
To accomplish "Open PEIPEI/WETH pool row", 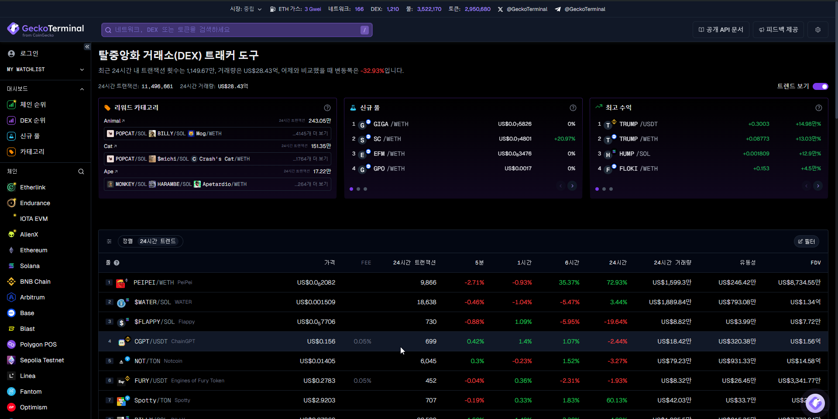I will 463,282.
